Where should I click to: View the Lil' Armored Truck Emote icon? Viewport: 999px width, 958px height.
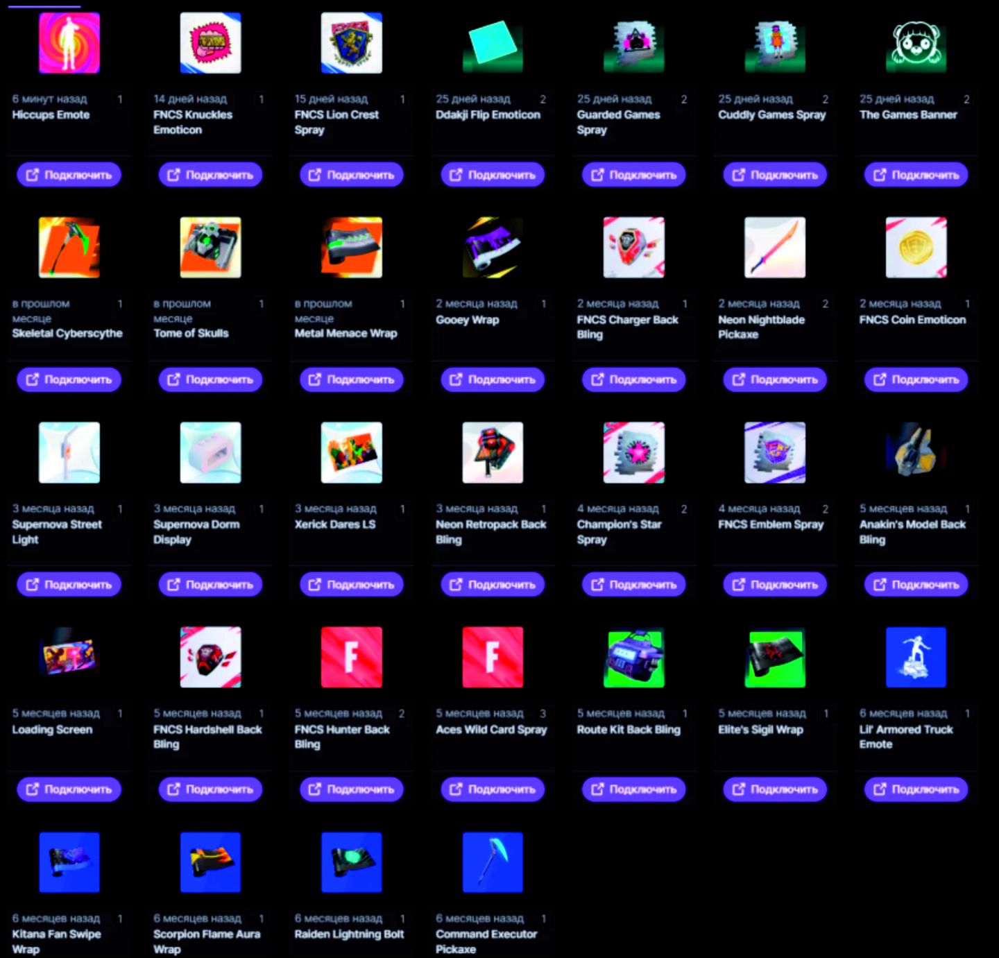[x=916, y=657]
